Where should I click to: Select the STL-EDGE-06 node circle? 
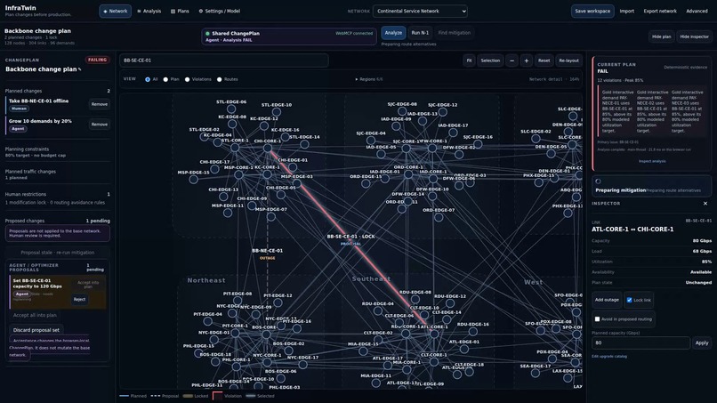[231, 109]
